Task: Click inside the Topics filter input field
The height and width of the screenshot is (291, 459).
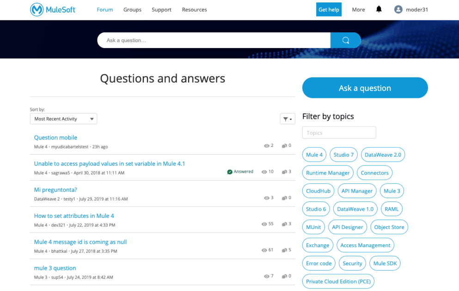Action: pyautogui.click(x=339, y=132)
